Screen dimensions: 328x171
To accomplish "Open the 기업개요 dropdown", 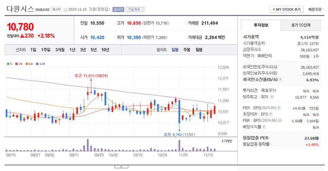I will click(135, 10).
